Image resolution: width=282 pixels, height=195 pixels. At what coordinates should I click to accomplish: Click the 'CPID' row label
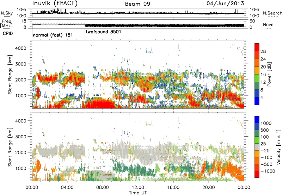tap(8, 33)
